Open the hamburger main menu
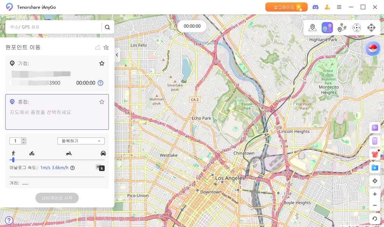 pos(339,7)
